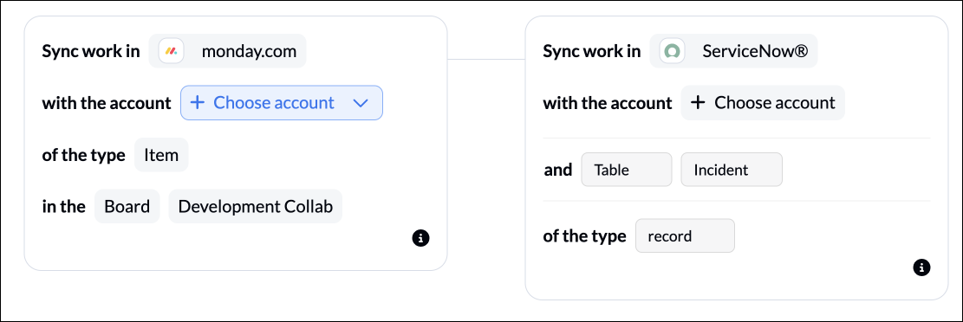Select the monday.com tool chip
The width and height of the screenshot is (963, 322).
click(x=227, y=51)
